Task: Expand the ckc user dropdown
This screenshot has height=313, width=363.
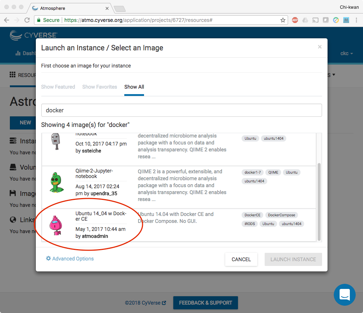Action: click(x=347, y=53)
